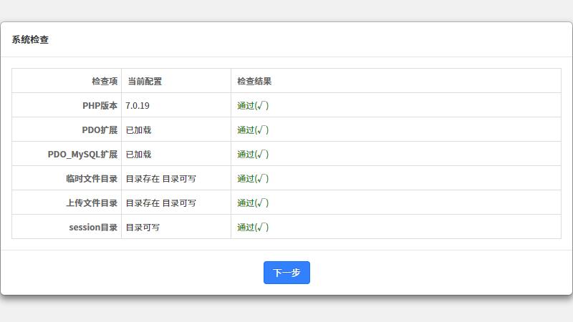Click the 上传文件目录 row label

coord(91,203)
